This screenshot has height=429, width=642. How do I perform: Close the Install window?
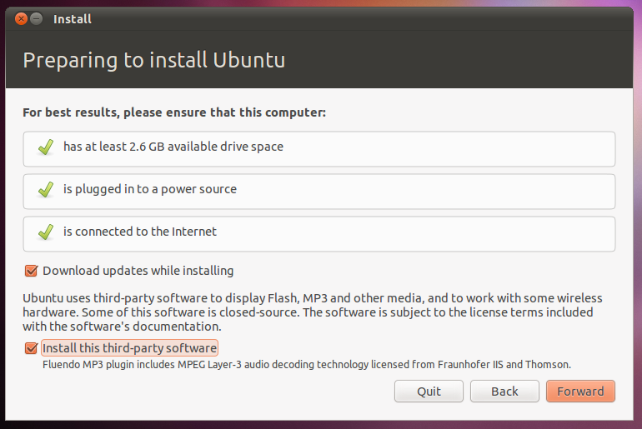pos(20,18)
